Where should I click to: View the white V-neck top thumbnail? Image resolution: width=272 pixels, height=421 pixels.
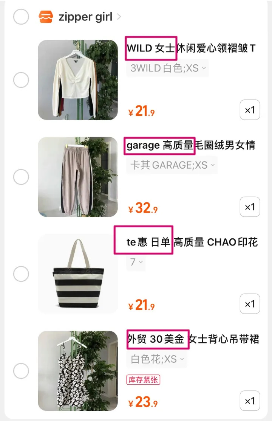pyautogui.click(x=78, y=80)
